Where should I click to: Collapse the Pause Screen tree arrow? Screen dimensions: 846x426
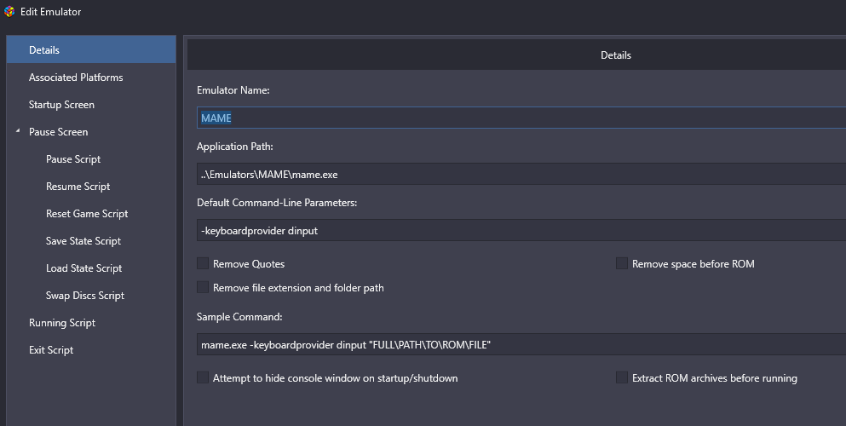(x=18, y=130)
